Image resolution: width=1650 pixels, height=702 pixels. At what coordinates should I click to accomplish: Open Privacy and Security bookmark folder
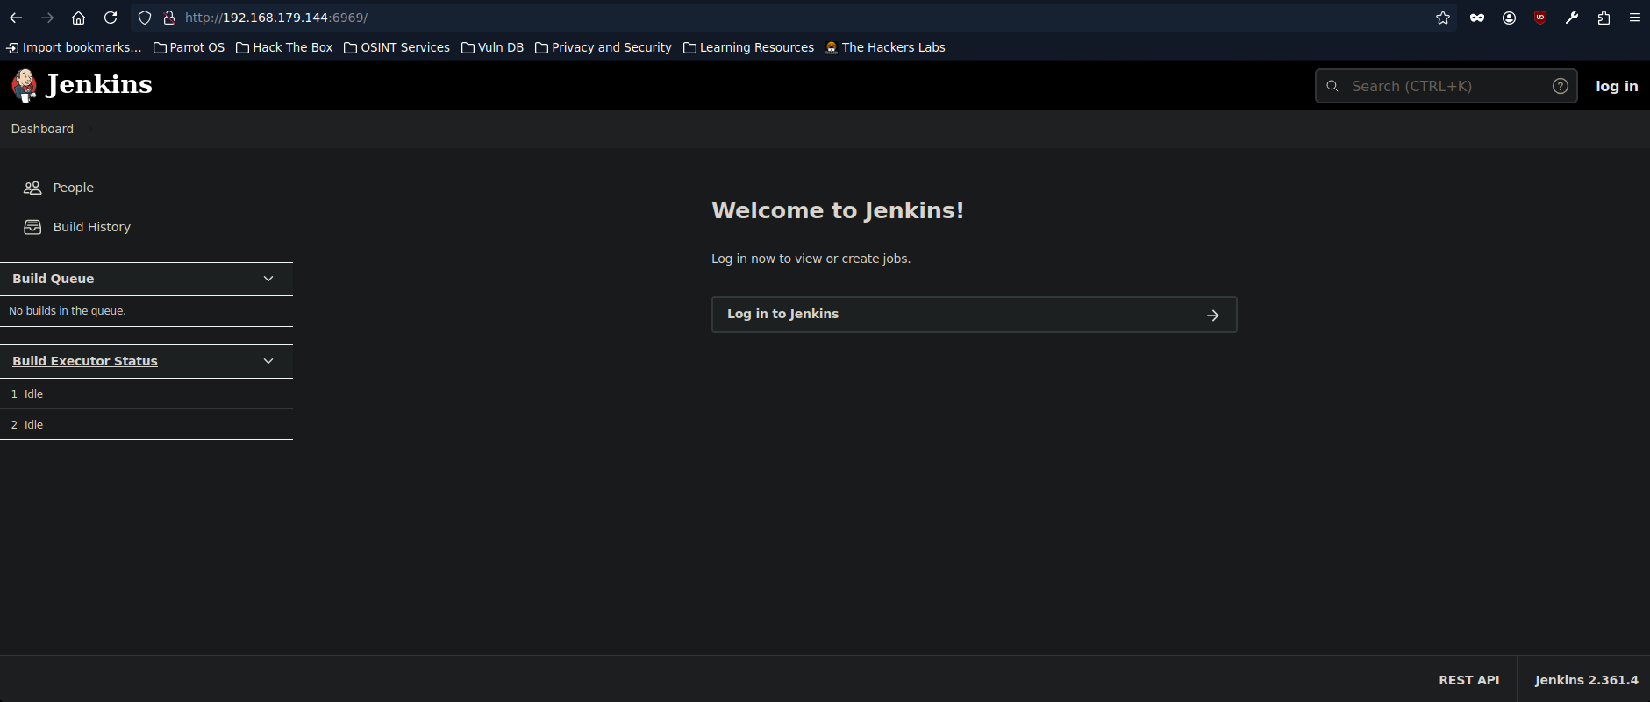point(604,47)
